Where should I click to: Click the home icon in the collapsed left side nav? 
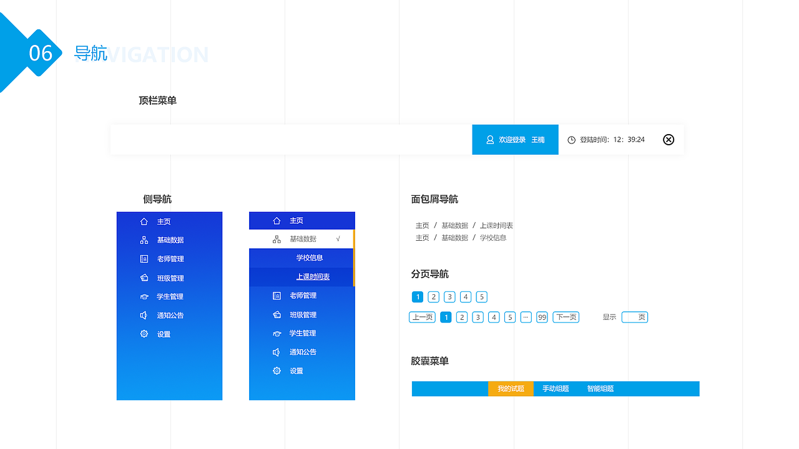click(144, 221)
